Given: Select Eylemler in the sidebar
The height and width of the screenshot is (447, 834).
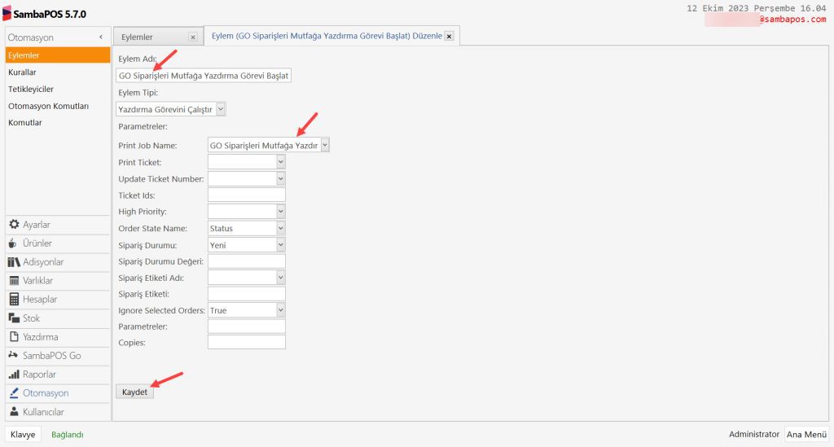Looking at the screenshot, I should point(58,55).
